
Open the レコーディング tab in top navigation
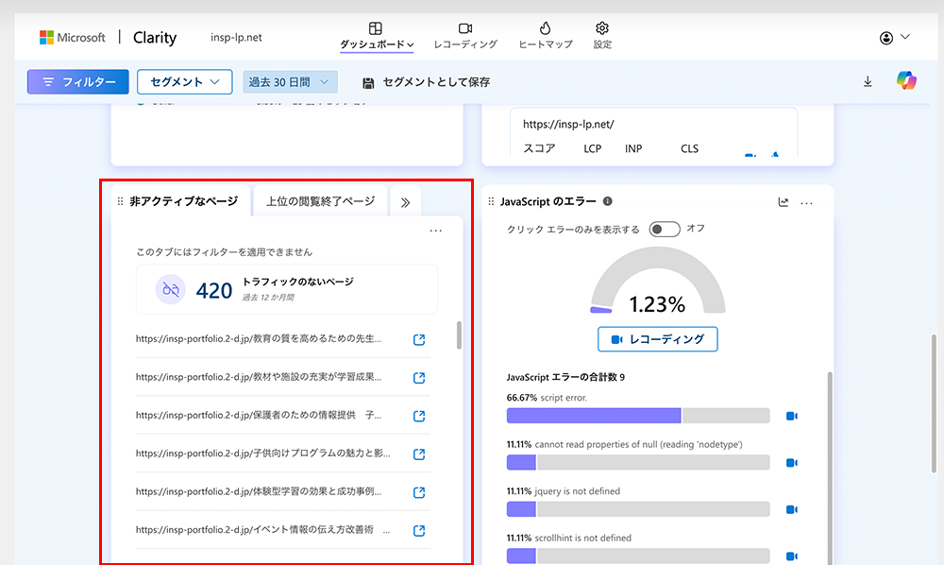tap(465, 36)
